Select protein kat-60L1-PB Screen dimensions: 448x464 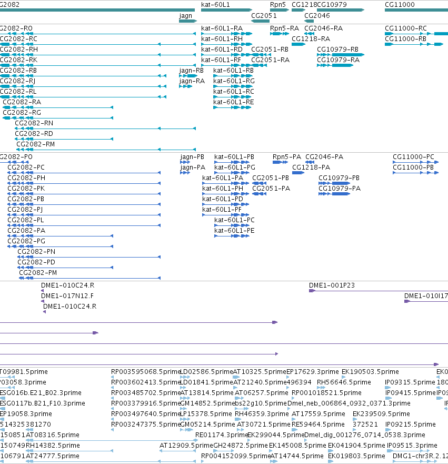click(234, 157)
